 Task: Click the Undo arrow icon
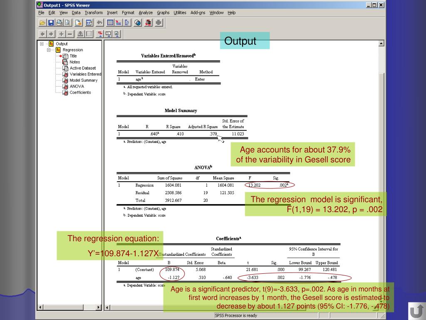99,22
